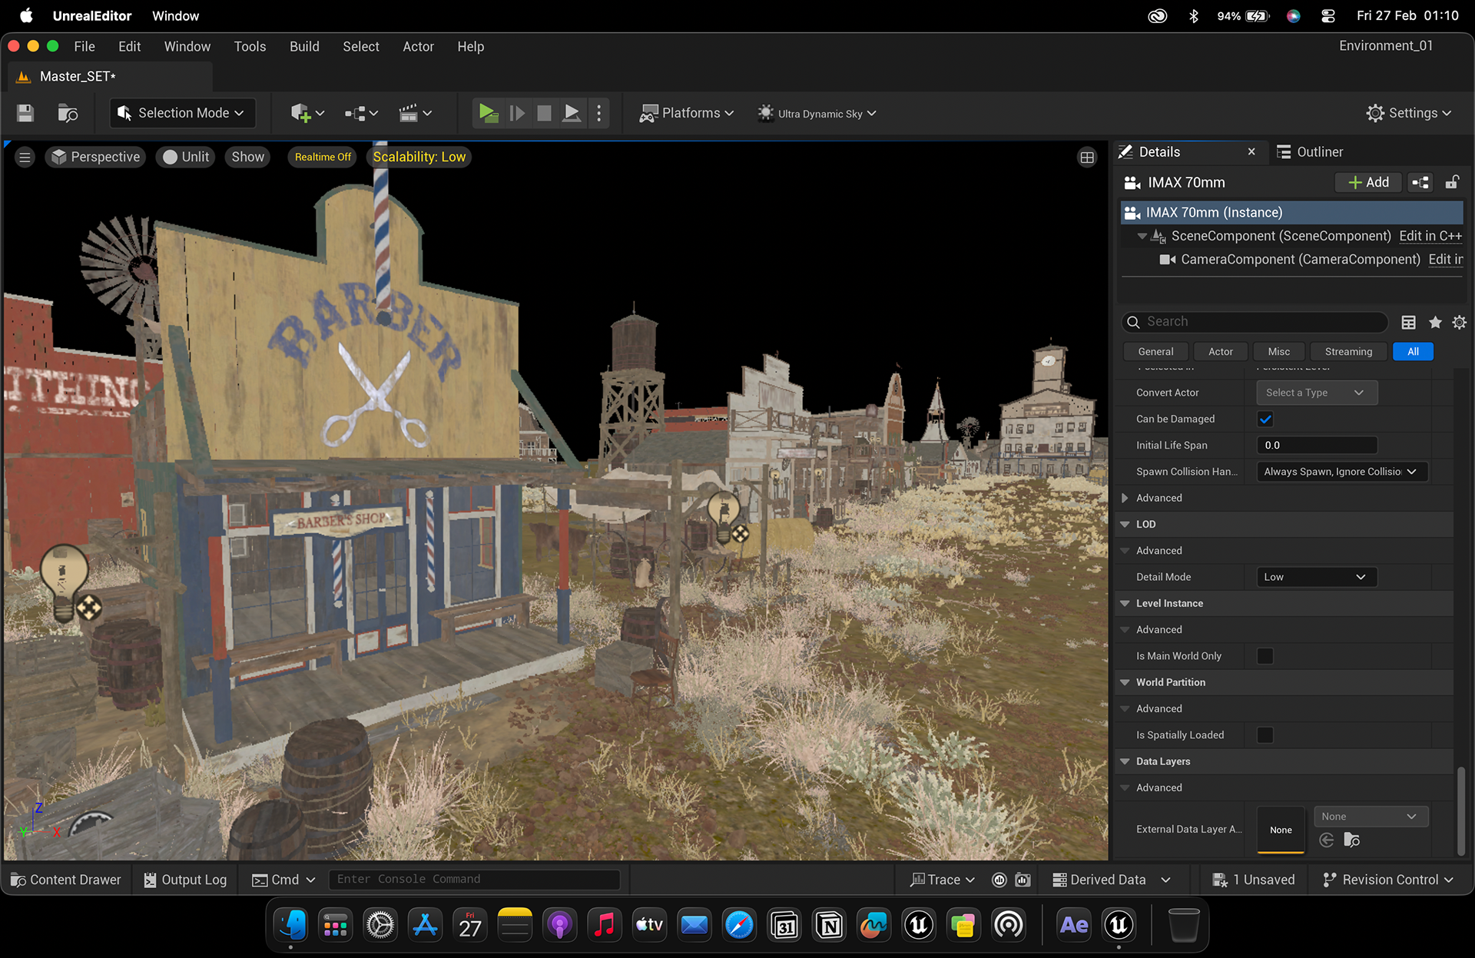Open the Cinematics clapperboard icon menu

click(x=416, y=114)
